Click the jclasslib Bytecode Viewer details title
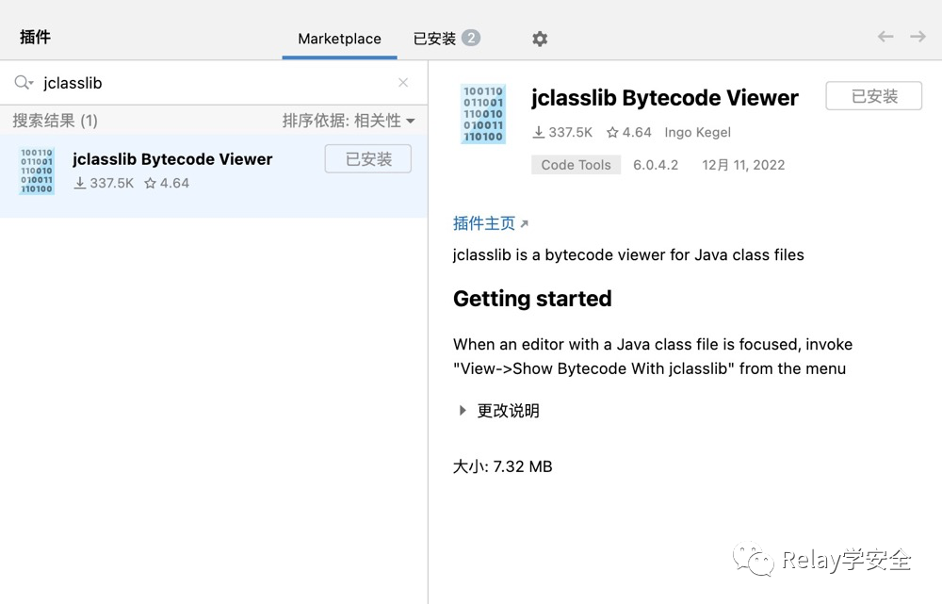942x604 pixels. (664, 97)
